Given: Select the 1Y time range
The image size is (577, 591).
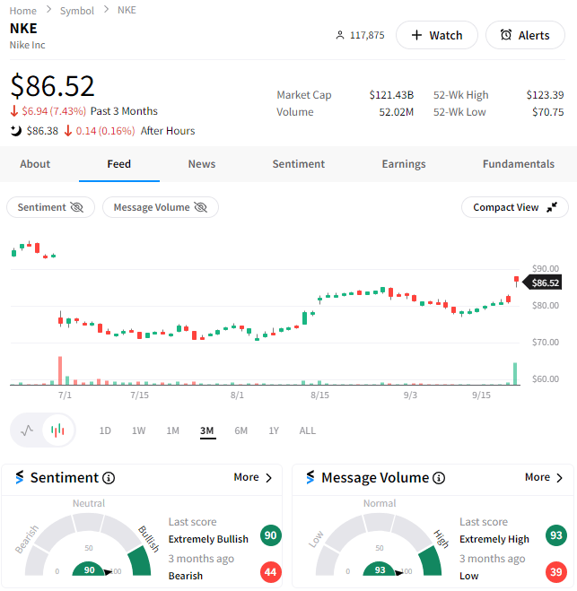Looking at the screenshot, I should click(274, 430).
